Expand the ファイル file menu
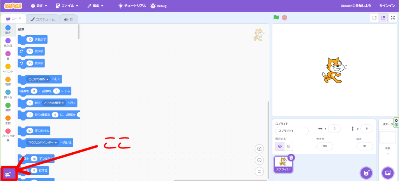 (67, 6)
